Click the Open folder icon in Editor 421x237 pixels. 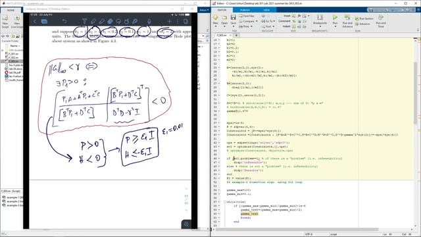click(x=224, y=18)
